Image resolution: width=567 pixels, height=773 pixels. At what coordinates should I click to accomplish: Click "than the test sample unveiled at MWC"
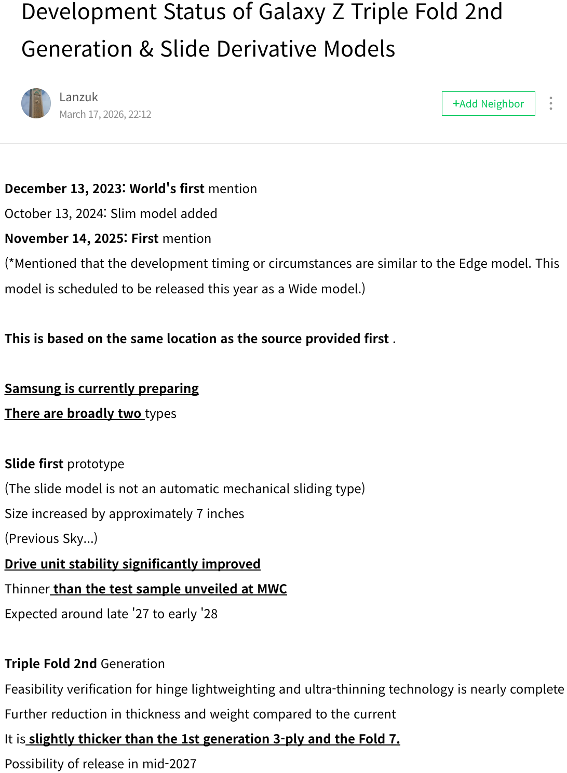coord(170,589)
